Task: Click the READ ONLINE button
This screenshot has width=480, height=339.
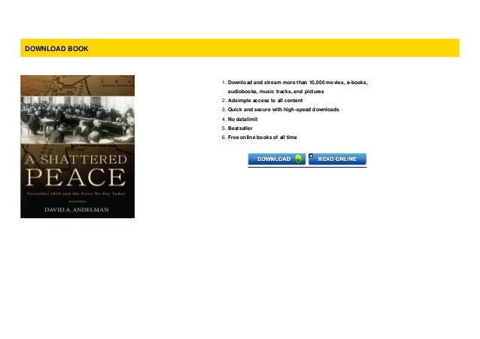Action: [337, 159]
